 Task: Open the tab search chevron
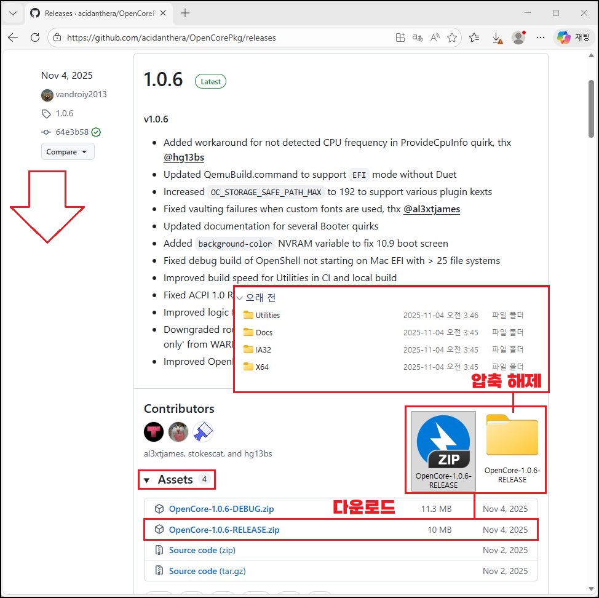click(12, 13)
